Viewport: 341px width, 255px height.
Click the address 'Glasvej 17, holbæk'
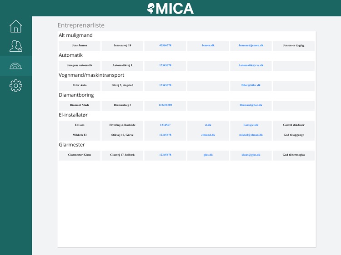pos(122,155)
